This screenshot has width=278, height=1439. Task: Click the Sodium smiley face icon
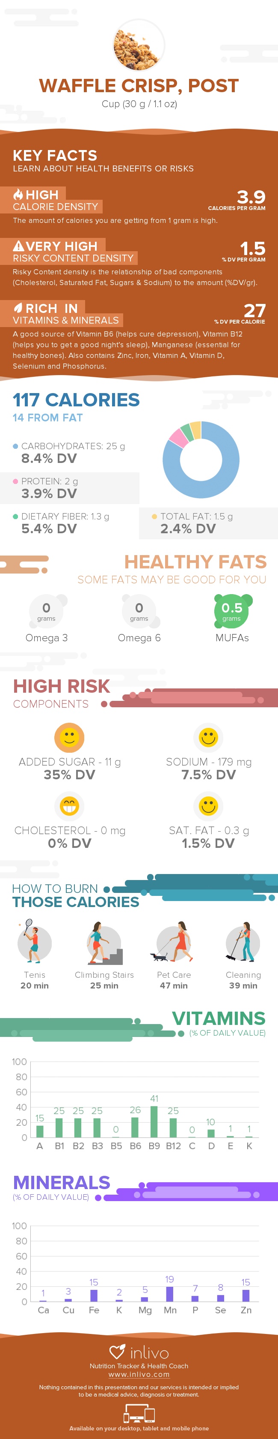pos(208,737)
